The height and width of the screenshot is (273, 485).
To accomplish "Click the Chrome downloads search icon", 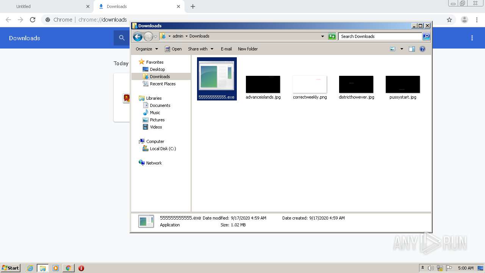I will tap(122, 38).
